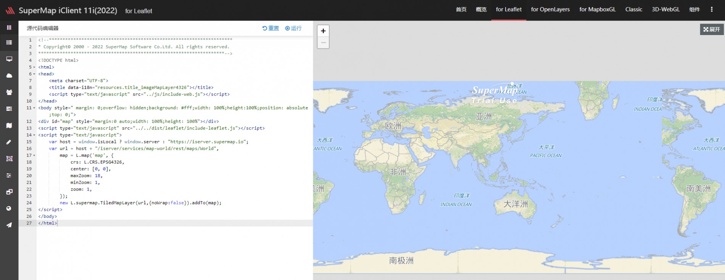
Task: Open the list-layers sidebar icon below users
Action: [9, 109]
